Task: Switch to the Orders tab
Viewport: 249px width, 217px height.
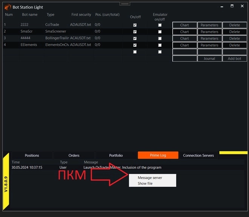Action: (74, 155)
